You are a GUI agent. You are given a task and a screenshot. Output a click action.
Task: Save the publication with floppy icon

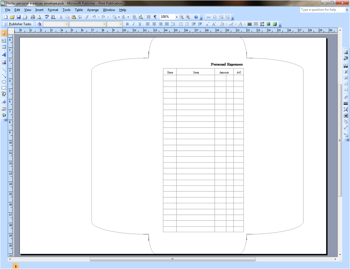[x=18, y=17]
